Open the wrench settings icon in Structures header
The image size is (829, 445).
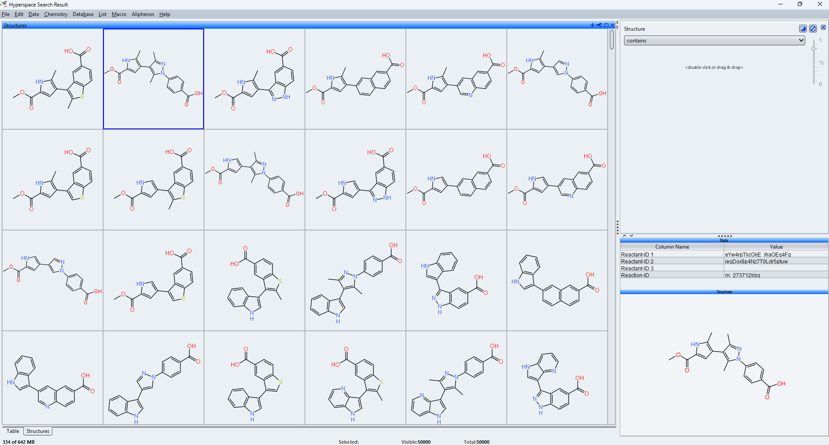click(599, 25)
